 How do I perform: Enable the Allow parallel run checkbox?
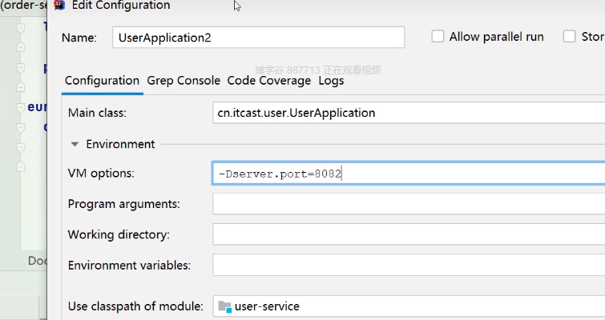coord(438,36)
